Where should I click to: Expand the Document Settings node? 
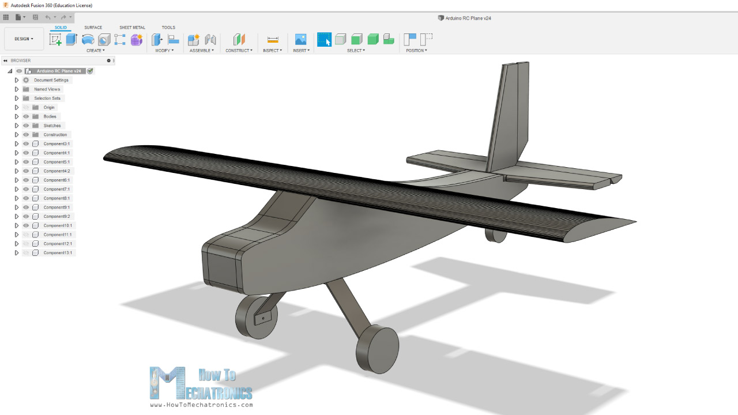[17, 80]
